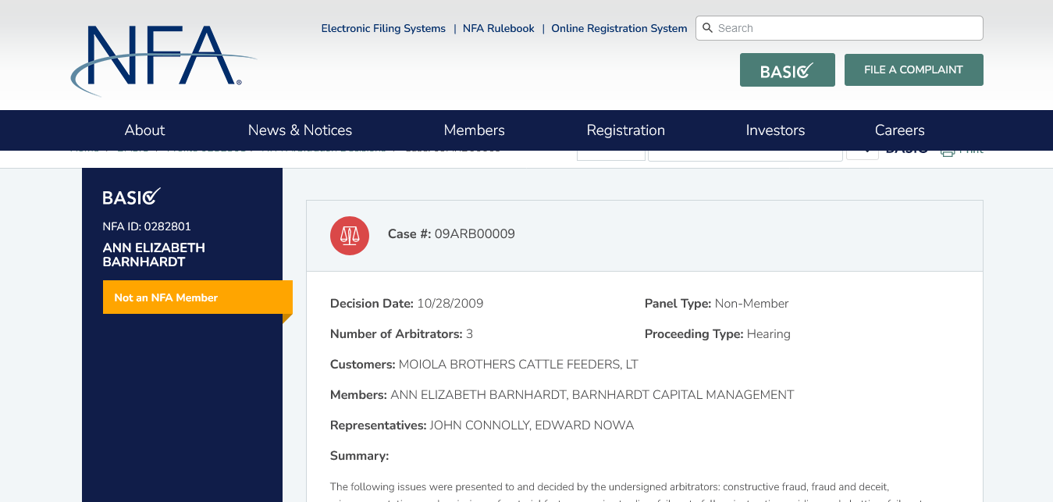1053x502 pixels.
Task: Open the About menu
Action: [144, 130]
